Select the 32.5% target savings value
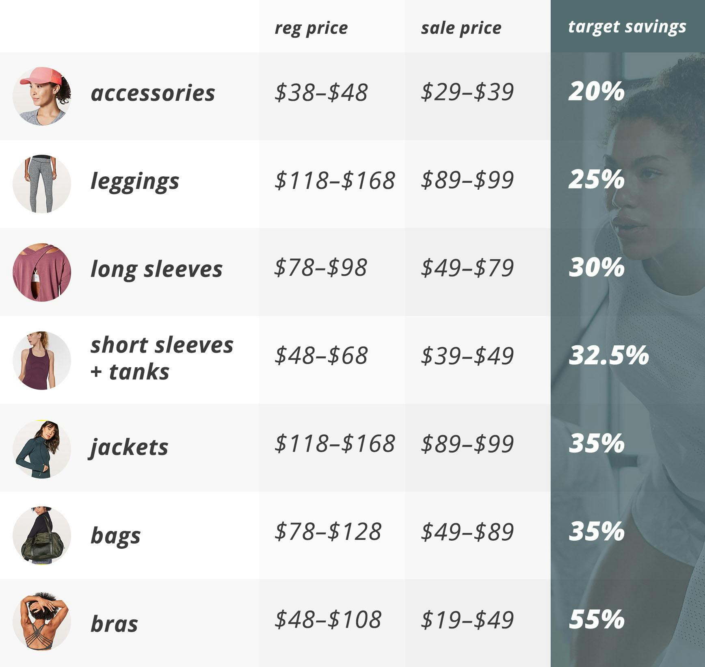705x667 pixels. tap(608, 355)
